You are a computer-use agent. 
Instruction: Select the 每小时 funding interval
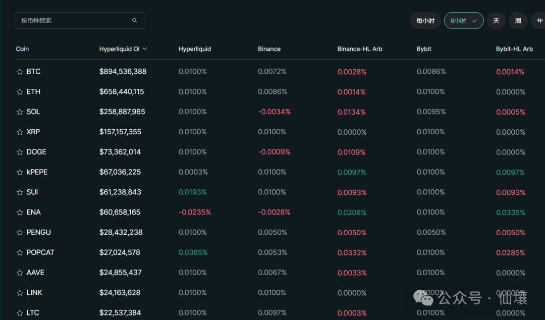coord(425,21)
